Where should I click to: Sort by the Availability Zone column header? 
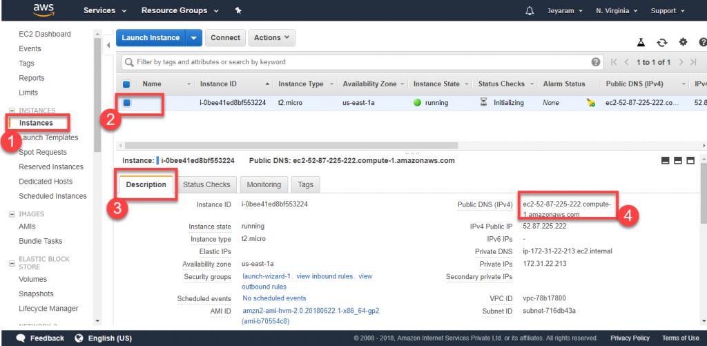[370, 84]
